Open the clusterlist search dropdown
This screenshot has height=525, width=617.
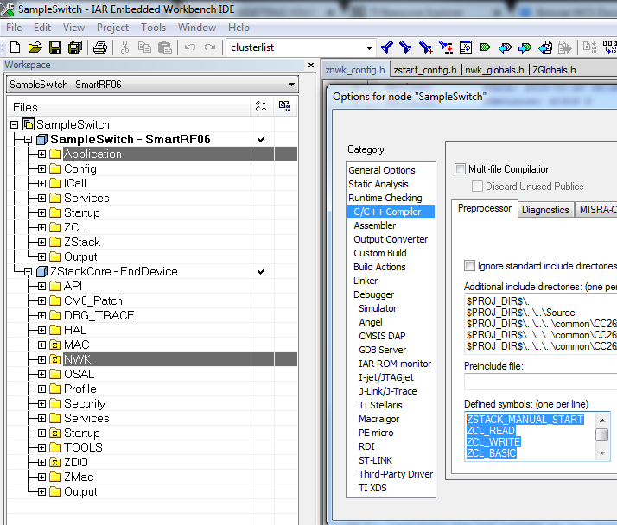coord(369,47)
